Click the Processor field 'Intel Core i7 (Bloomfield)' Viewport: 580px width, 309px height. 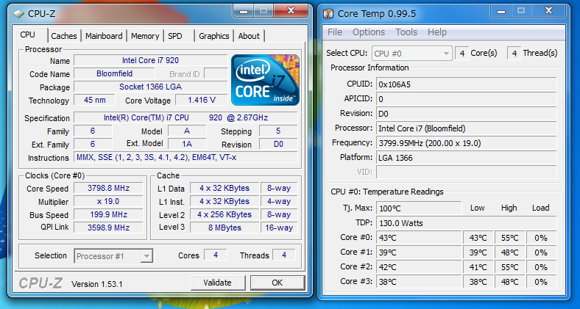point(467,128)
